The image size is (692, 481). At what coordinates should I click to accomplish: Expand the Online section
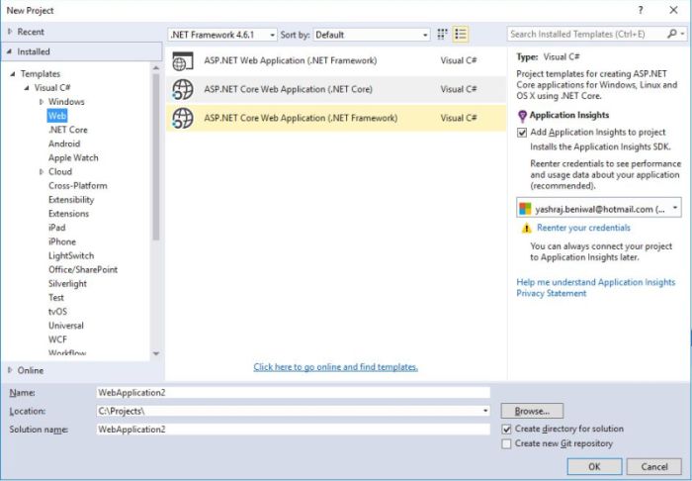point(10,370)
